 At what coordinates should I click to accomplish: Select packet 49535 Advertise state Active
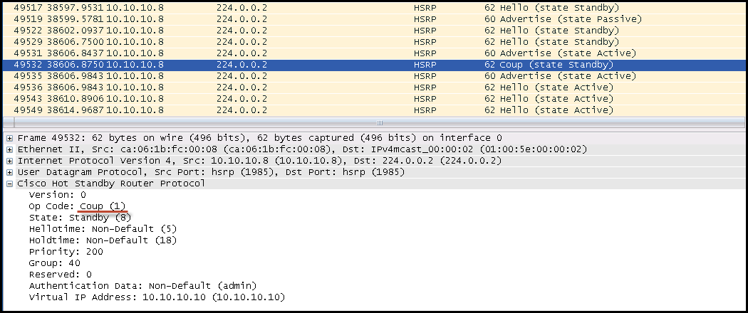(x=373, y=76)
